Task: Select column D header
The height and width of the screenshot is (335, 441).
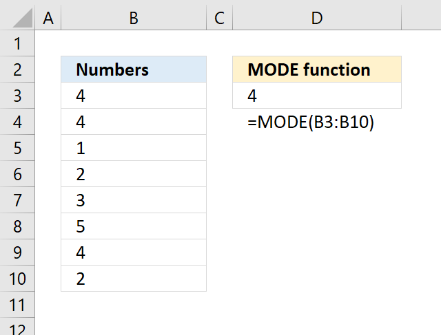Action: (317, 18)
